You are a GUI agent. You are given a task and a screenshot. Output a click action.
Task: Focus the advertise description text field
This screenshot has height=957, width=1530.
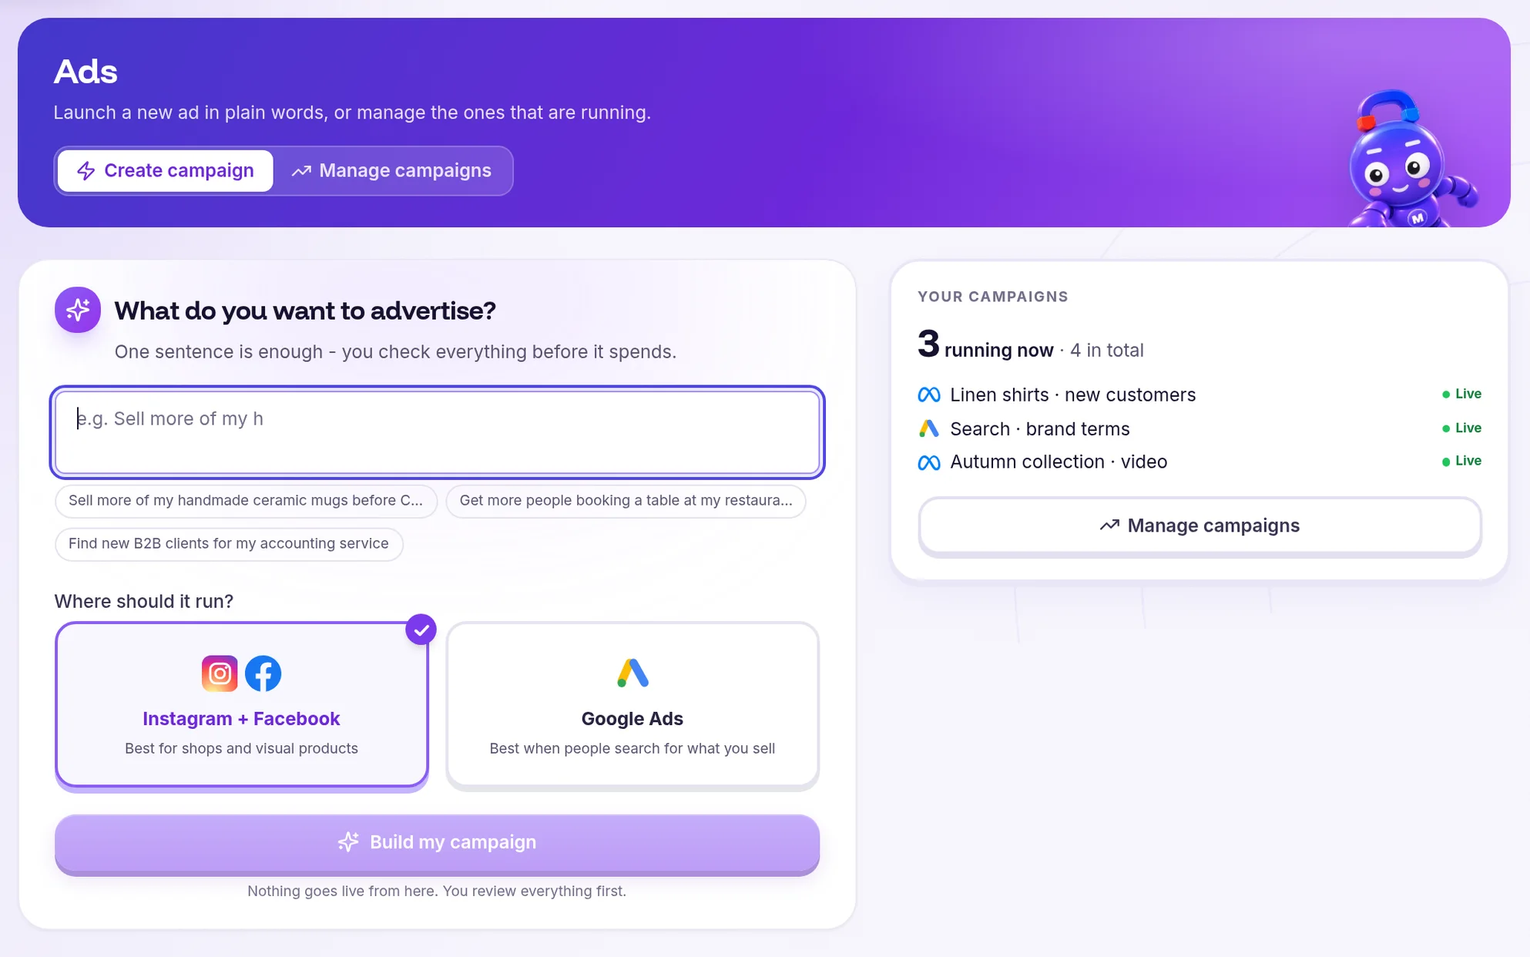point(437,432)
